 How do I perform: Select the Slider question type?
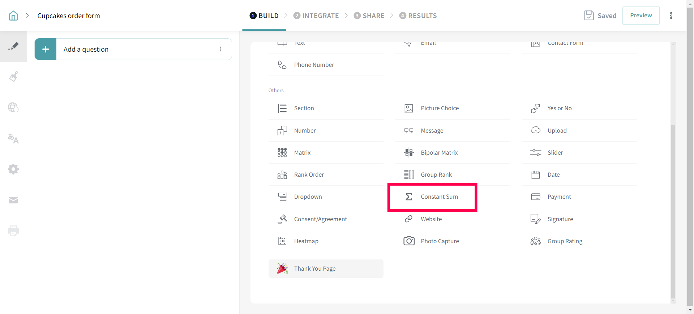[555, 152]
